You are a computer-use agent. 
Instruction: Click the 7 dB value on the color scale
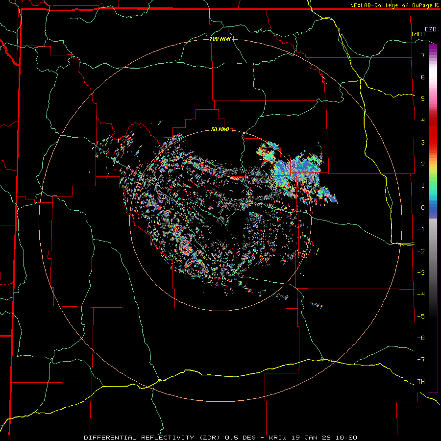click(x=423, y=55)
